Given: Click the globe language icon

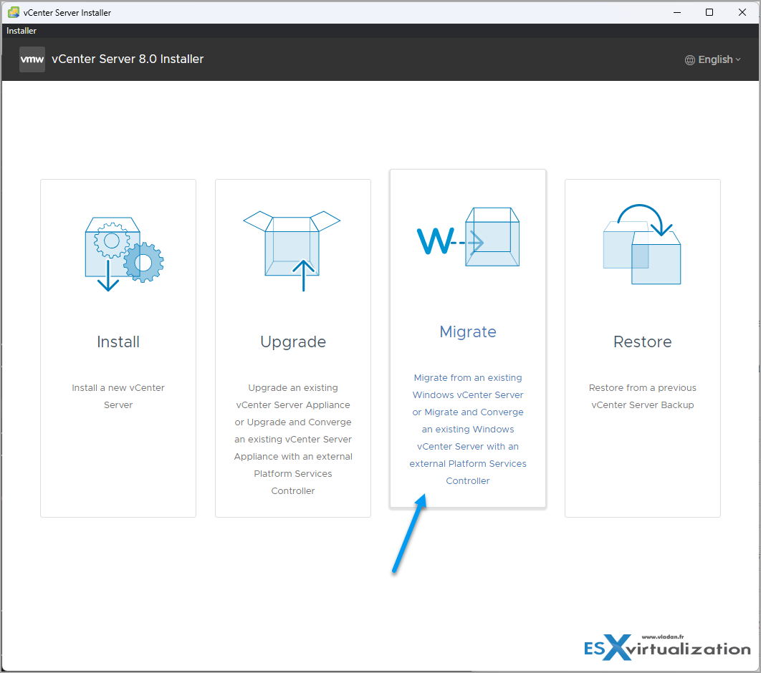Looking at the screenshot, I should (689, 60).
